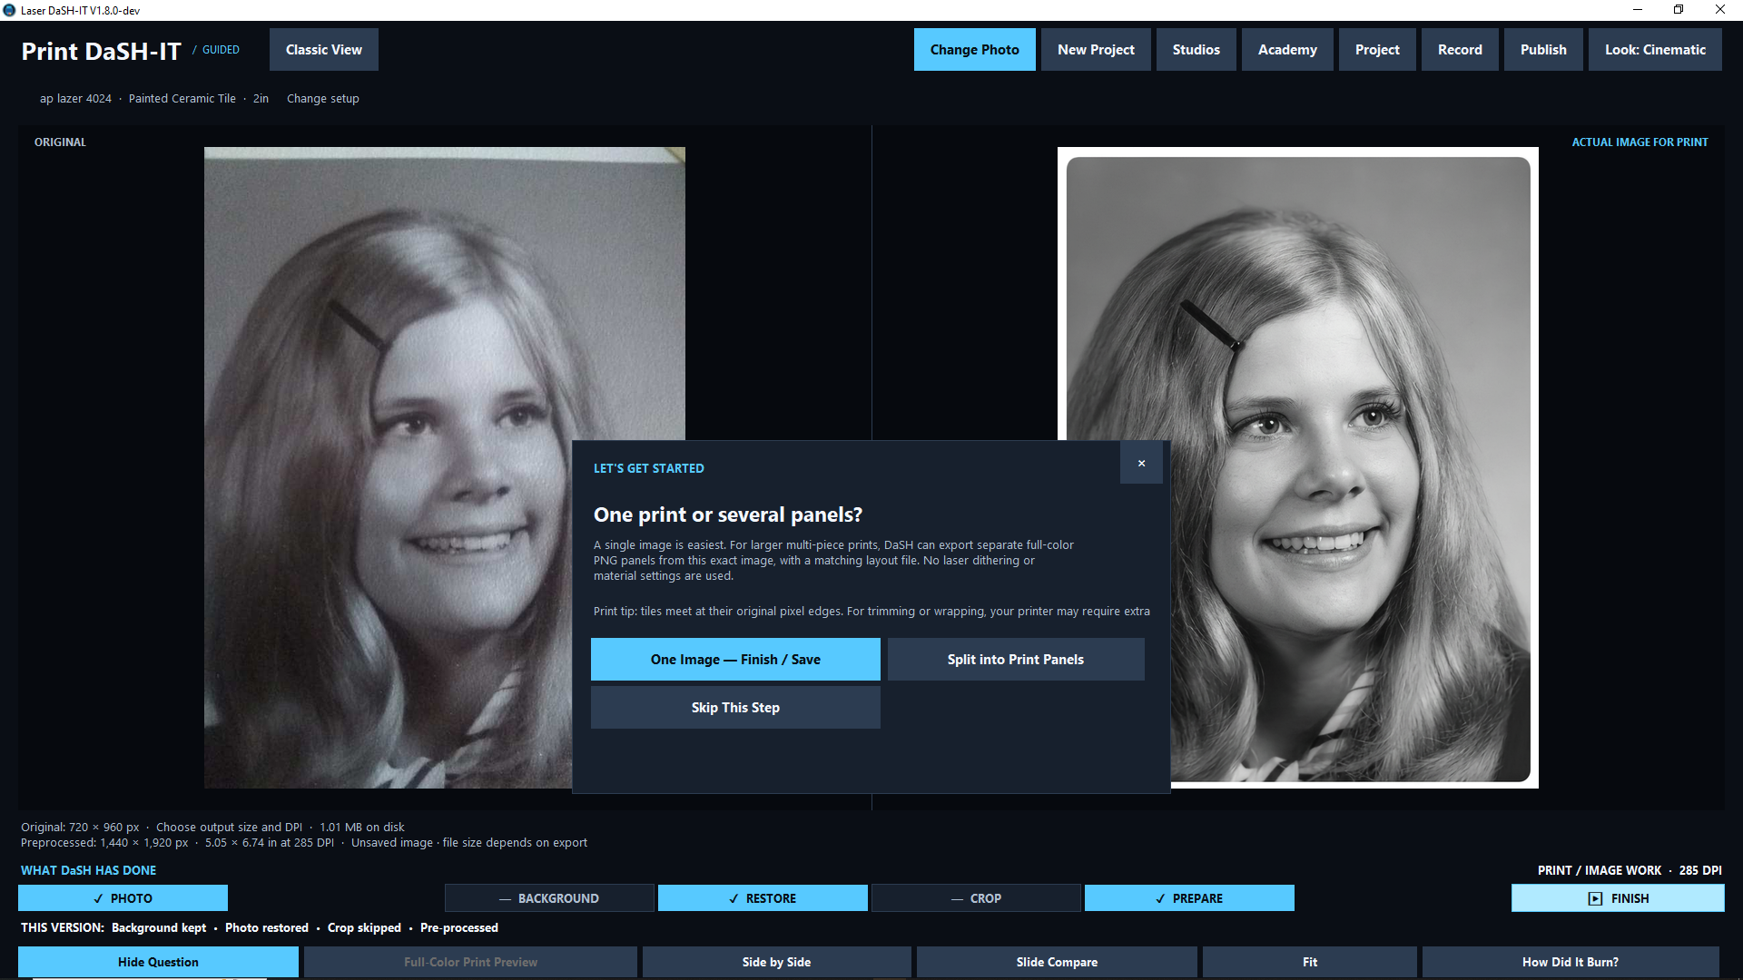The height and width of the screenshot is (980, 1743).
Task: Click the 'Choose output size and DPI' text
Action: [x=229, y=828]
